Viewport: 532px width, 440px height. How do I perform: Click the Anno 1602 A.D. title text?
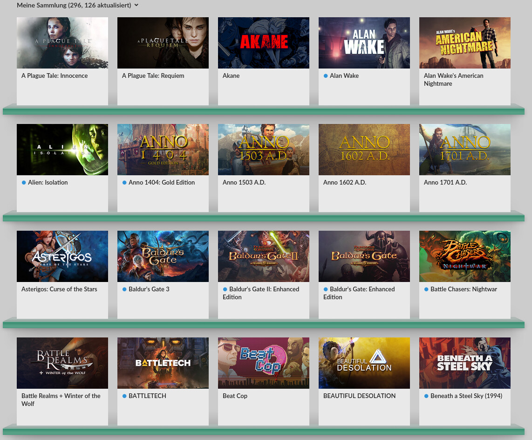click(345, 183)
